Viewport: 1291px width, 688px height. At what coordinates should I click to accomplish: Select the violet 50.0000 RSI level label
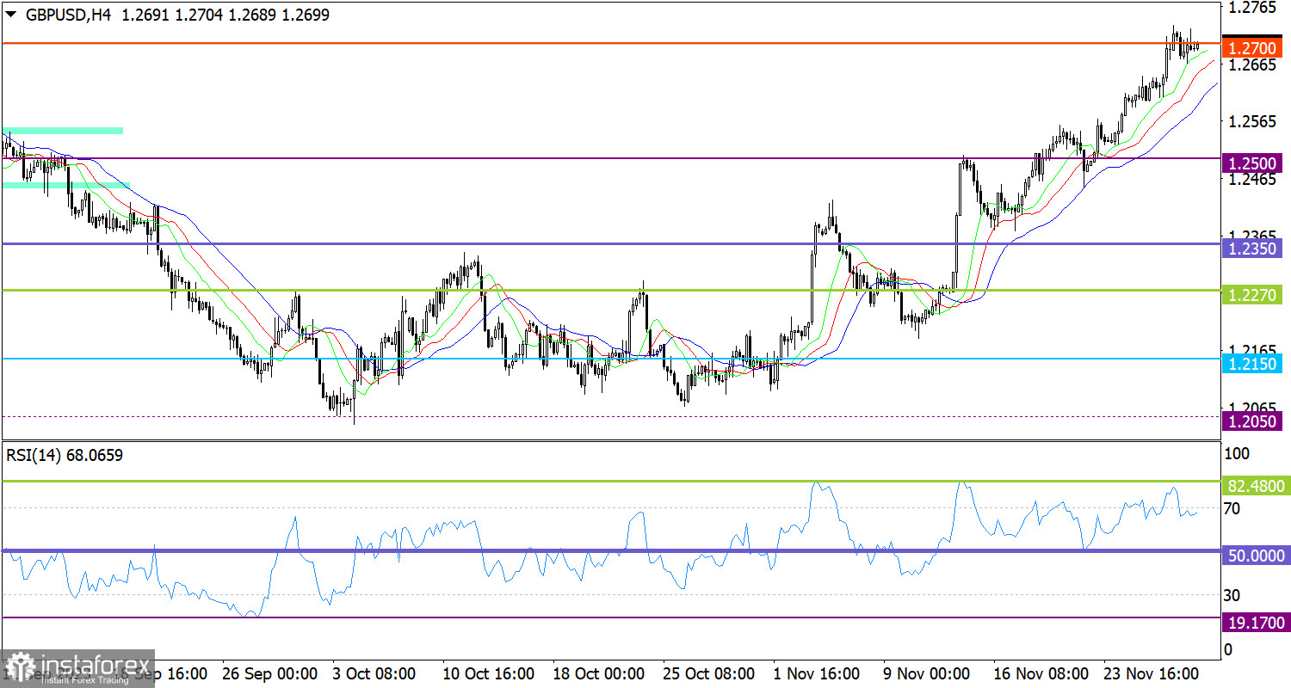tap(1257, 556)
